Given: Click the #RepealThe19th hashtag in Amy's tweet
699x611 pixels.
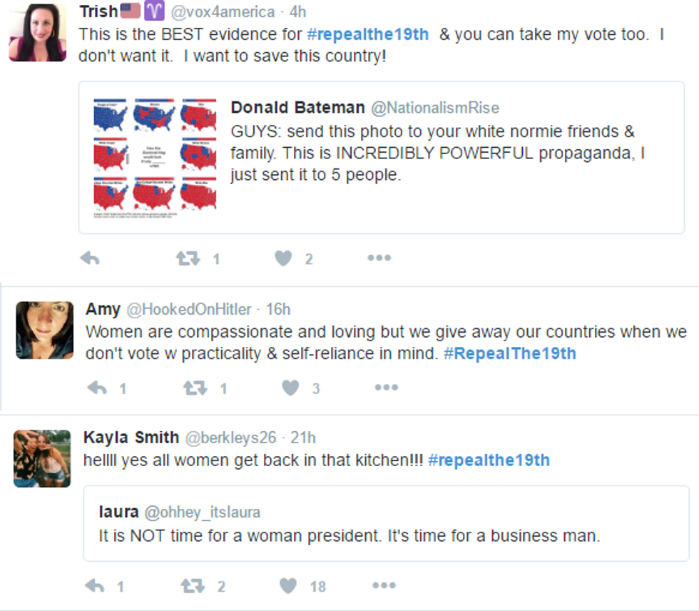Looking at the screenshot, I should (x=509, y=353).
